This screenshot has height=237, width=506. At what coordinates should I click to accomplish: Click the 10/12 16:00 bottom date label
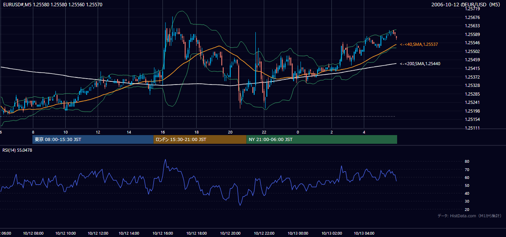point(163,233)
